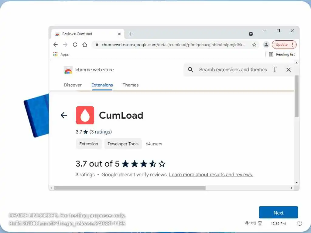Viewport: 311px width, 233px height.
Task: Go back with the browser back arrow
Action: click(x=56, y=45)
